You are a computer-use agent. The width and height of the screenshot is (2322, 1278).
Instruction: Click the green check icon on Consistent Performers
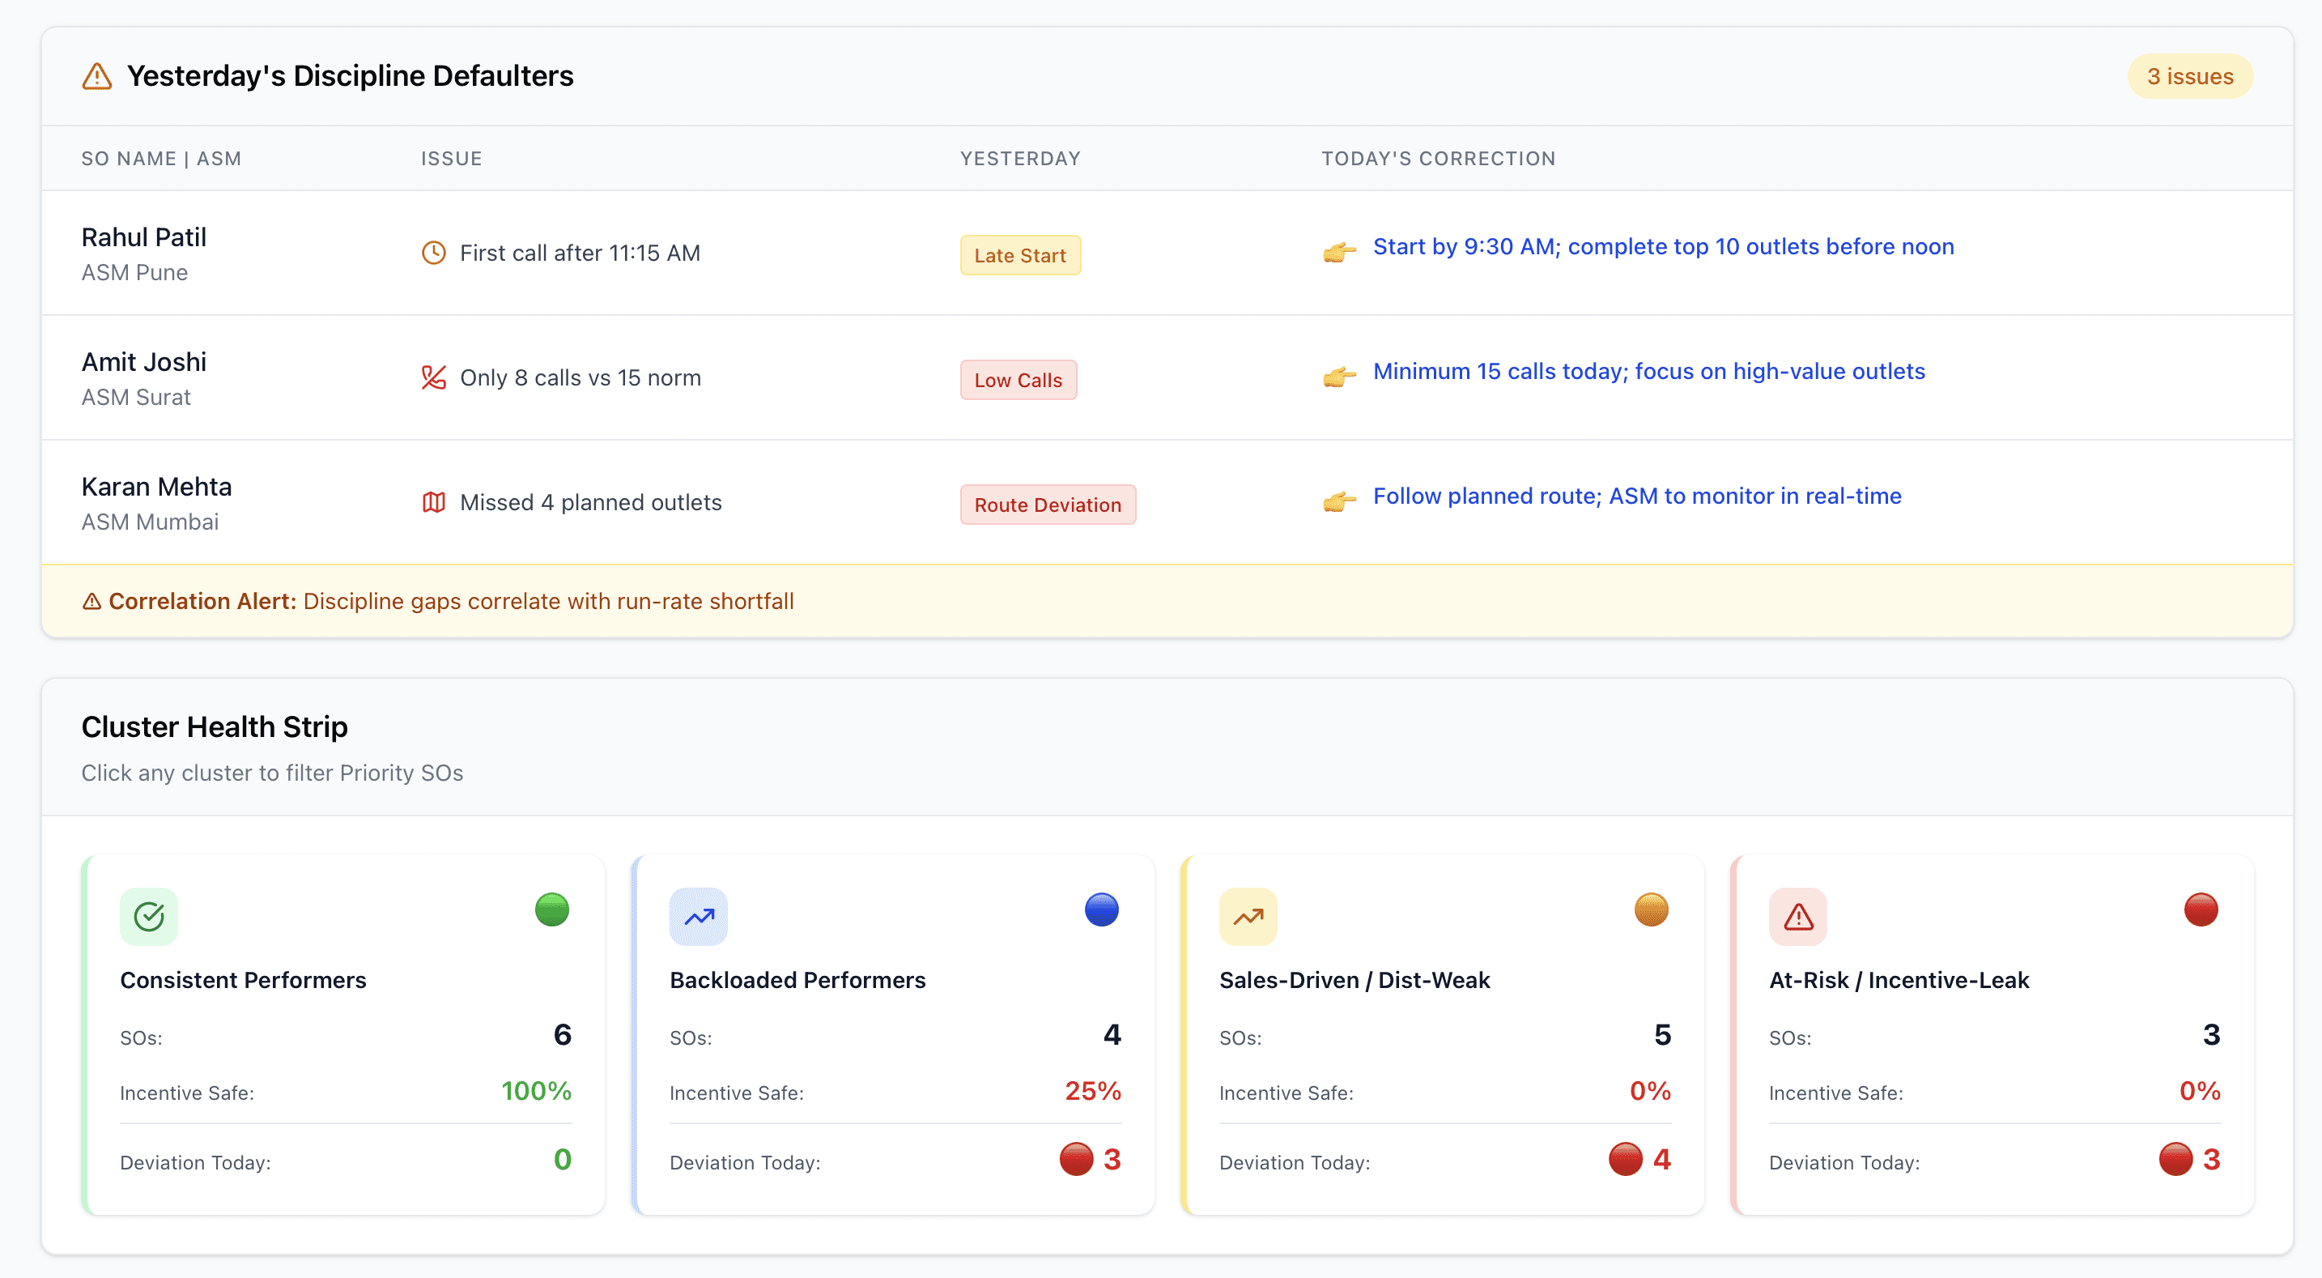pyautogui.click(x=149, y=916)
